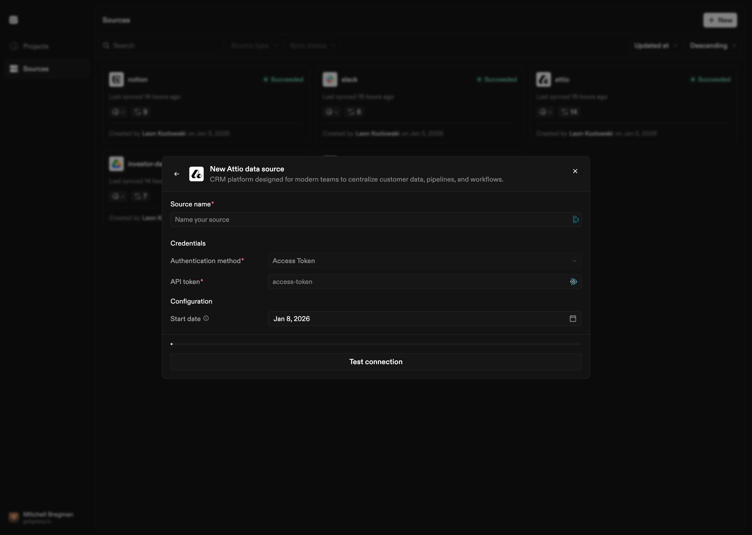Open the Start date calendar picker
The width and height of the screenshot is (752, 535).
click(573, 318)
